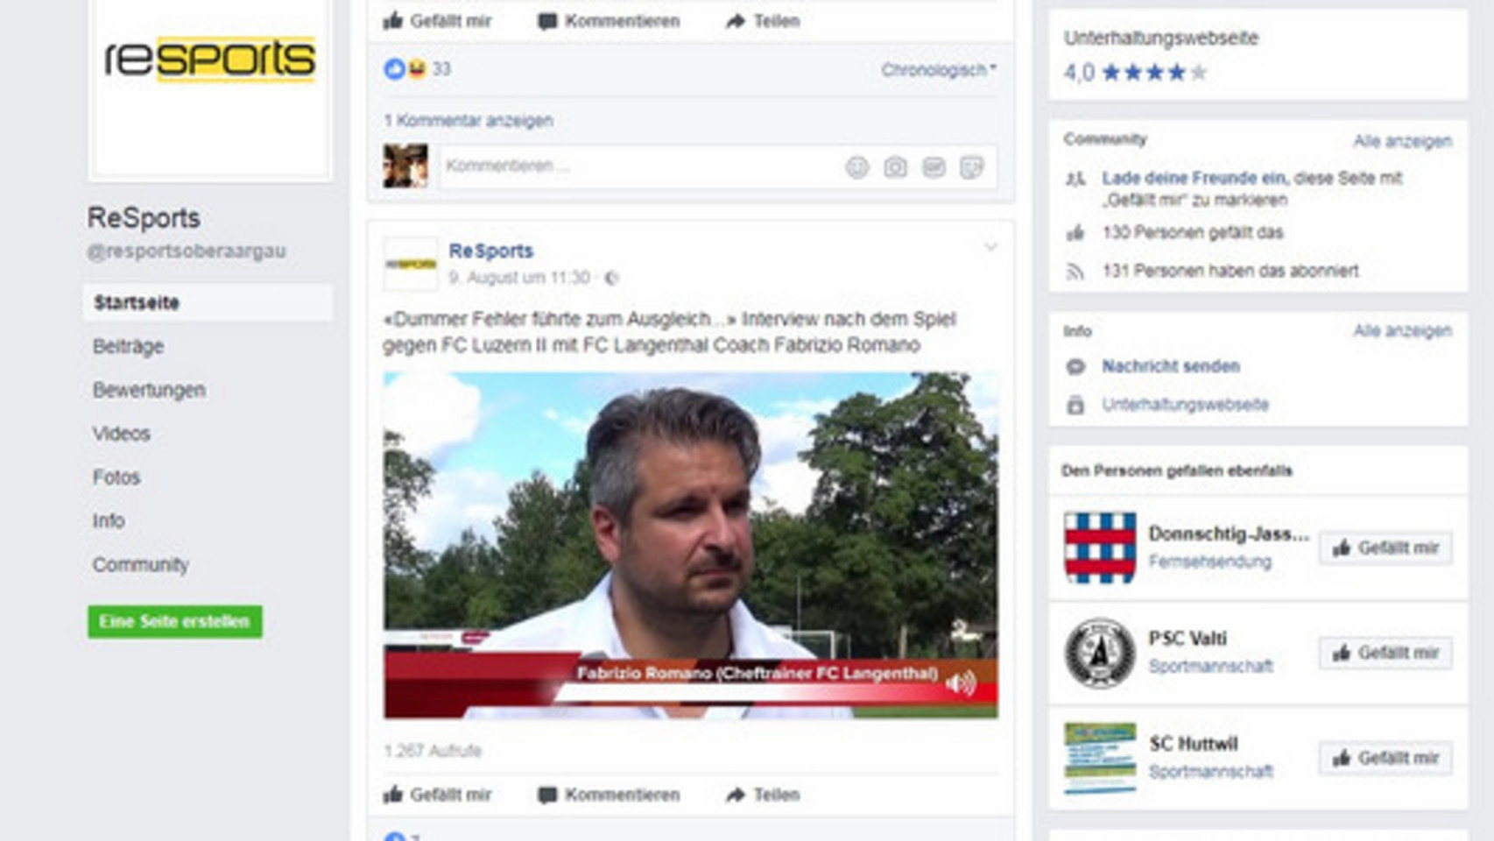Open the Beiträge section

pyautogui.click(x=128, y=346)
